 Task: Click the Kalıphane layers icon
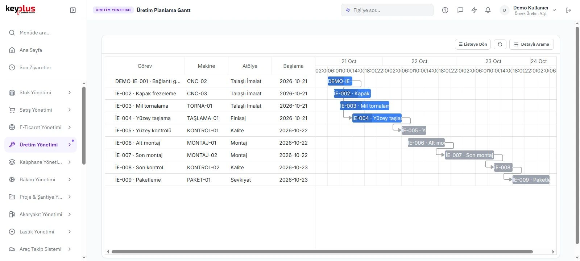pyautogui.click(x=12, y=162)
